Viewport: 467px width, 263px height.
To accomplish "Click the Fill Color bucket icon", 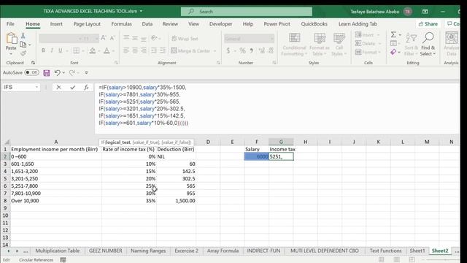I will click(x=93, y=50).
